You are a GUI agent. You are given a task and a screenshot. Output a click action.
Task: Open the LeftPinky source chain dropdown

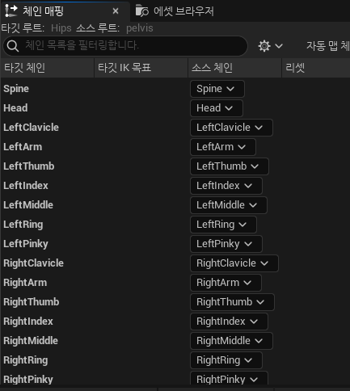(226, 244)
